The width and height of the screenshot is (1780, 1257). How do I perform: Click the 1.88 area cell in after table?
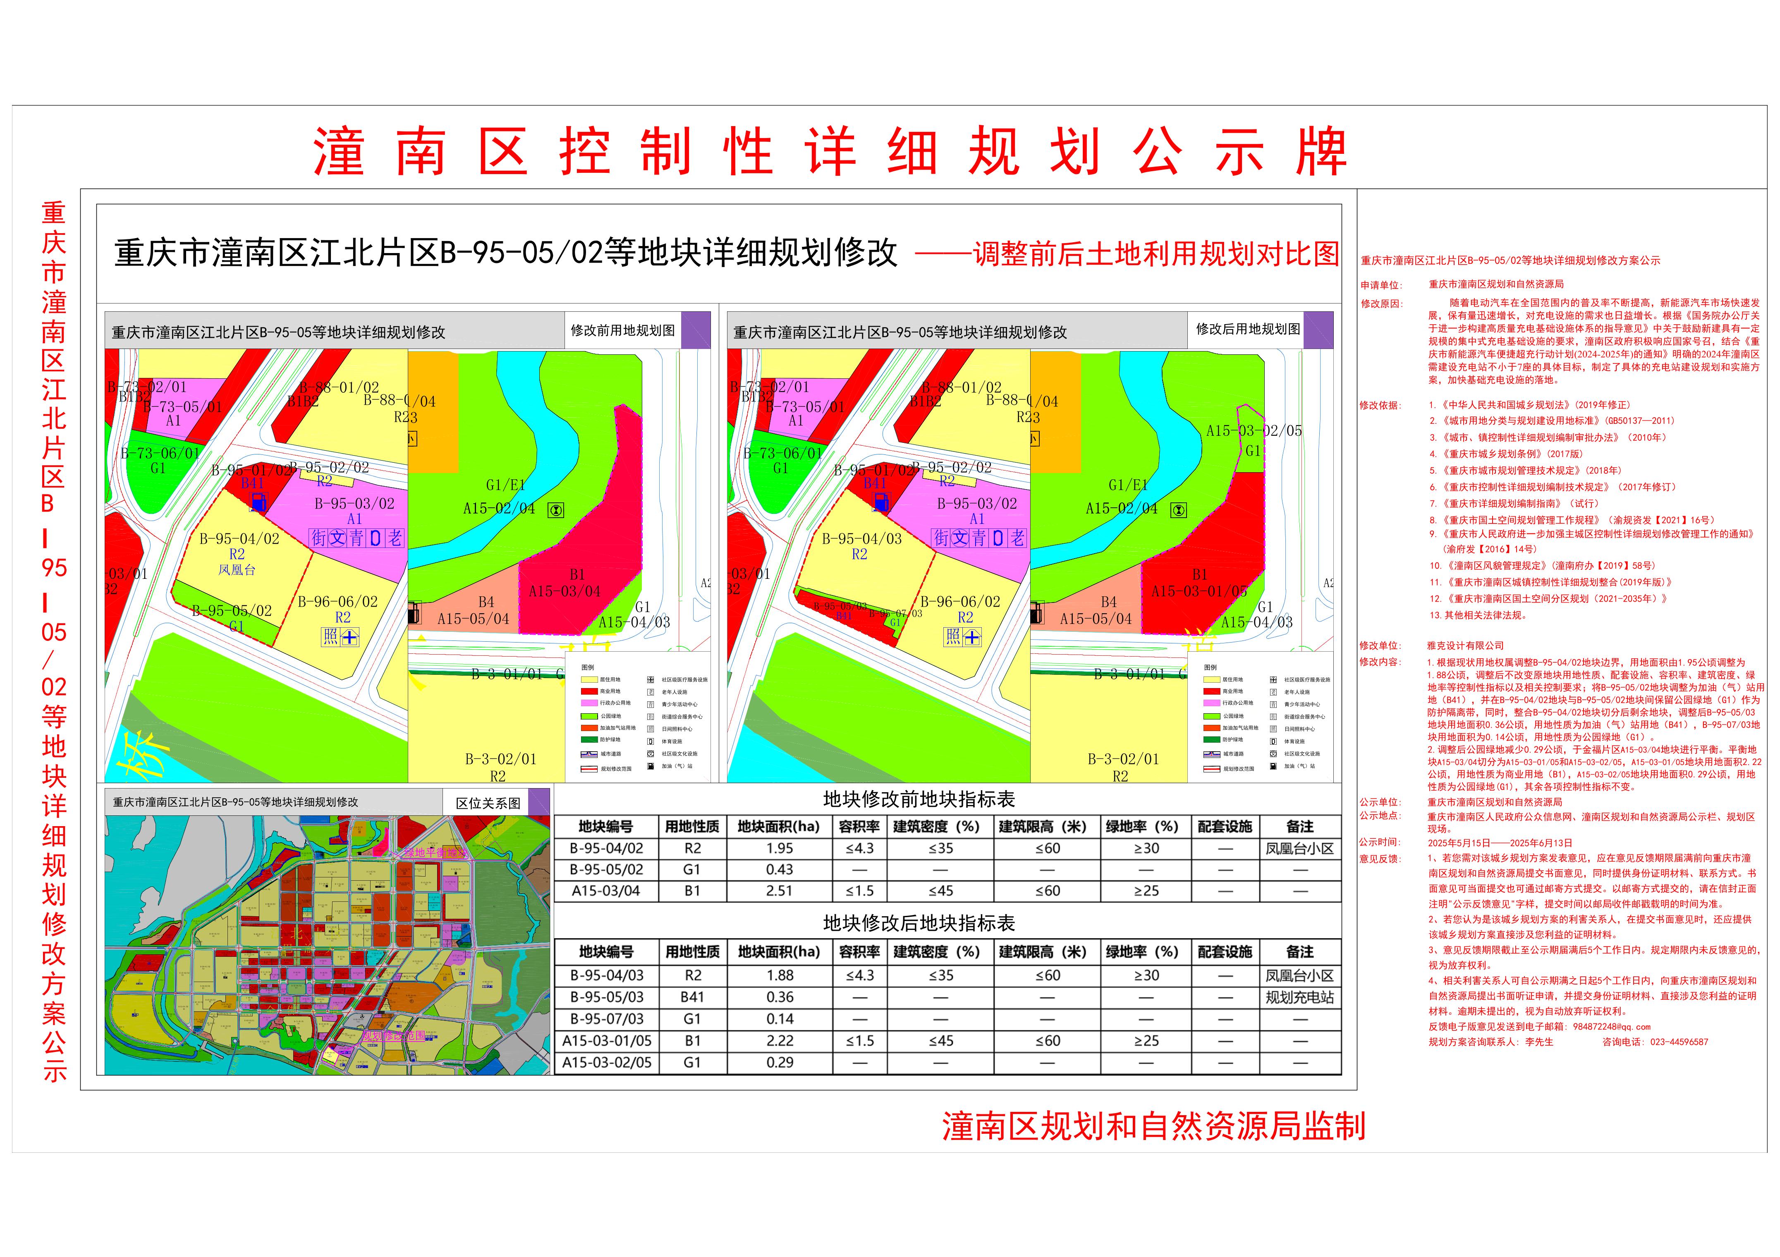pyautogui.click(x=779, y=976)
